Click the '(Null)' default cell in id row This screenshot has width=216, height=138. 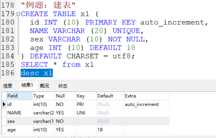(x=110, y=104)
